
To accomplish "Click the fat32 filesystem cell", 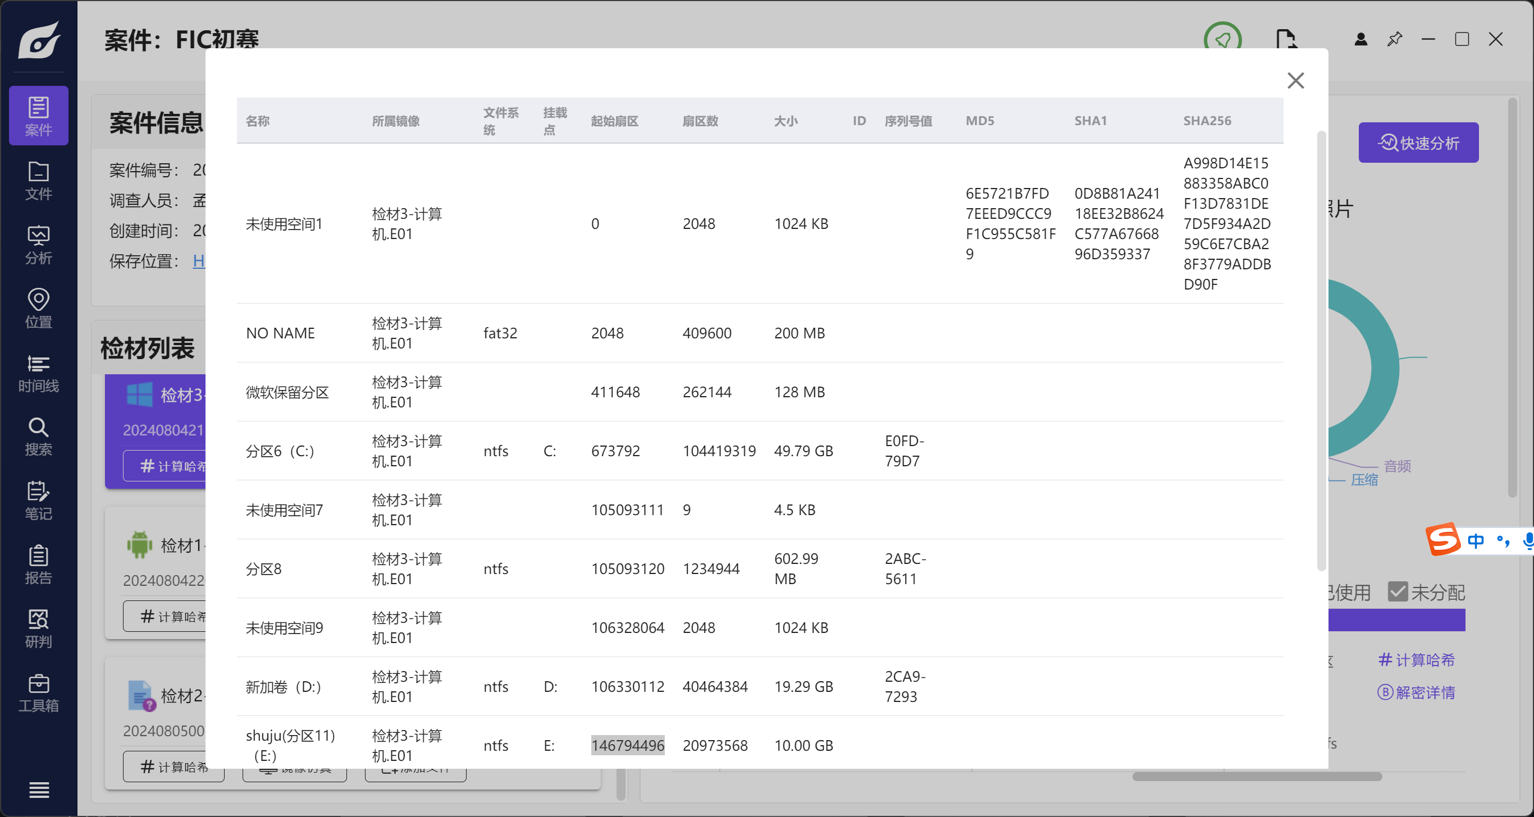I will tap(500, 333).
